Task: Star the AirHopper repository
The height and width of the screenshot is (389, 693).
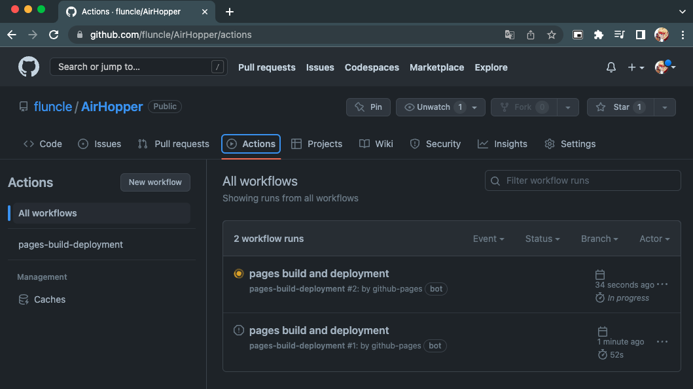Action: tap(619, 107)
